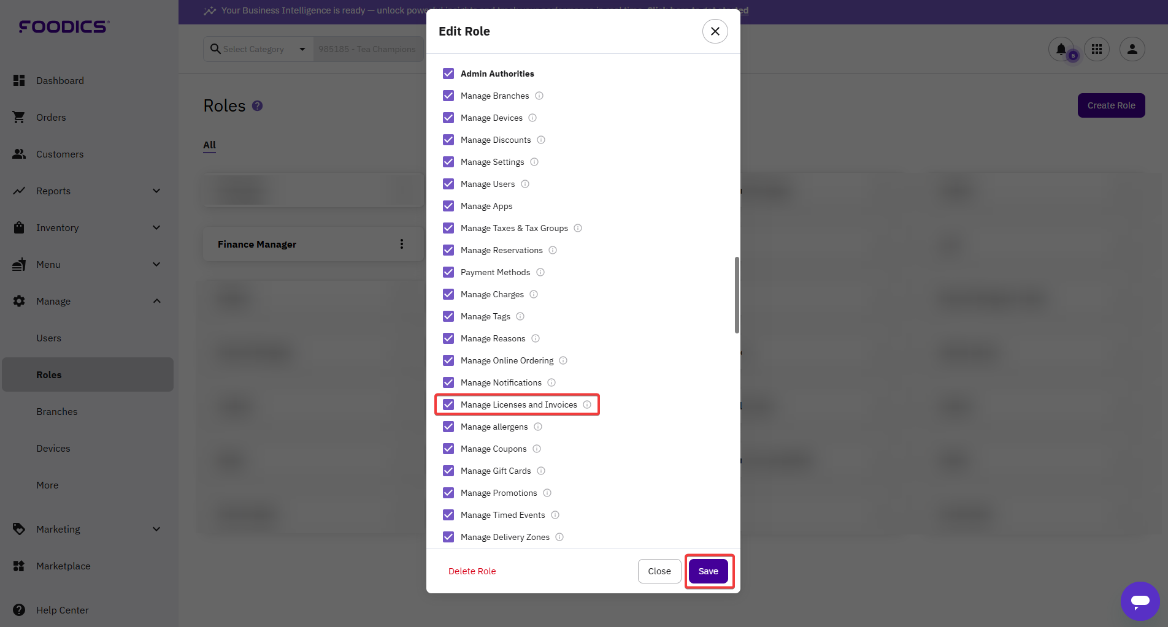Click the Business Intelligence banner sparkline icon
The image size is (1168, 627).
point(210,10)
